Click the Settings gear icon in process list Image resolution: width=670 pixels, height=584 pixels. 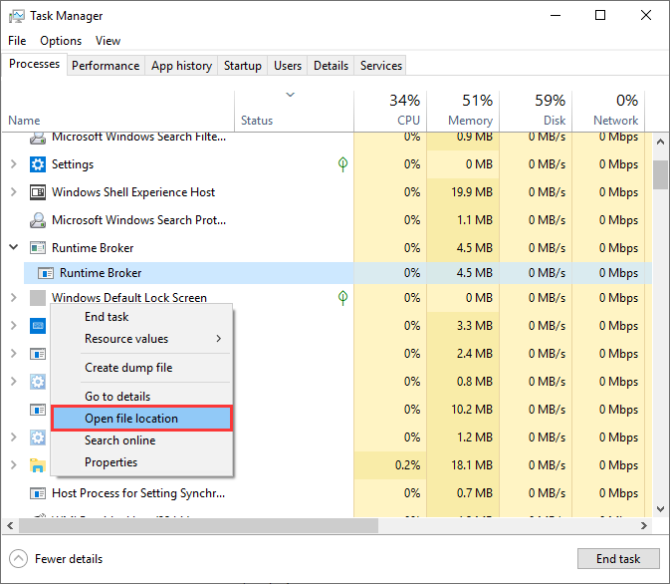pos(38,164)
